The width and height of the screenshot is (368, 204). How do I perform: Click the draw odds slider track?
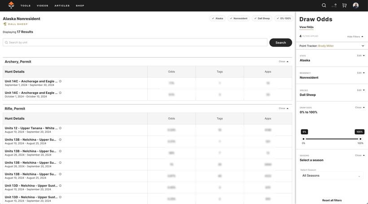pyautogui.click(x=332, y=139)
